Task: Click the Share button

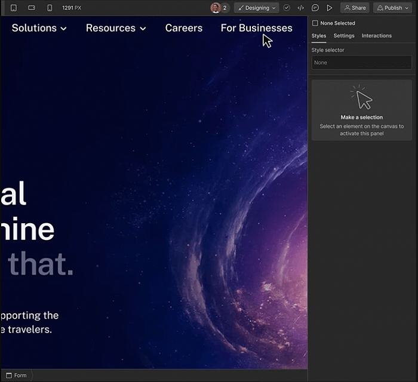Action: tap(355, 8)
